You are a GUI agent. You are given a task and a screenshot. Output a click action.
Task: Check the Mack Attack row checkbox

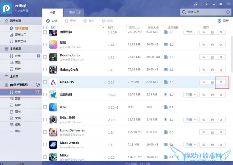pos(45,145)
